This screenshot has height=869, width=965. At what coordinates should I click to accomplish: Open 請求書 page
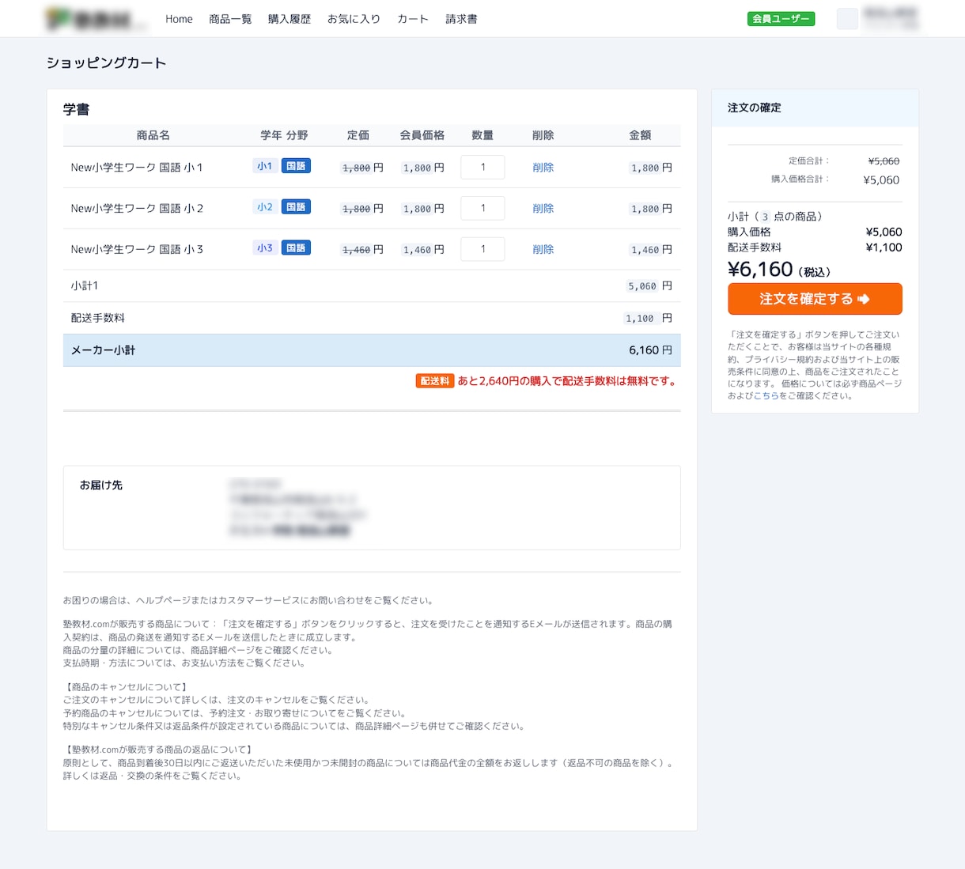point(461,19)
